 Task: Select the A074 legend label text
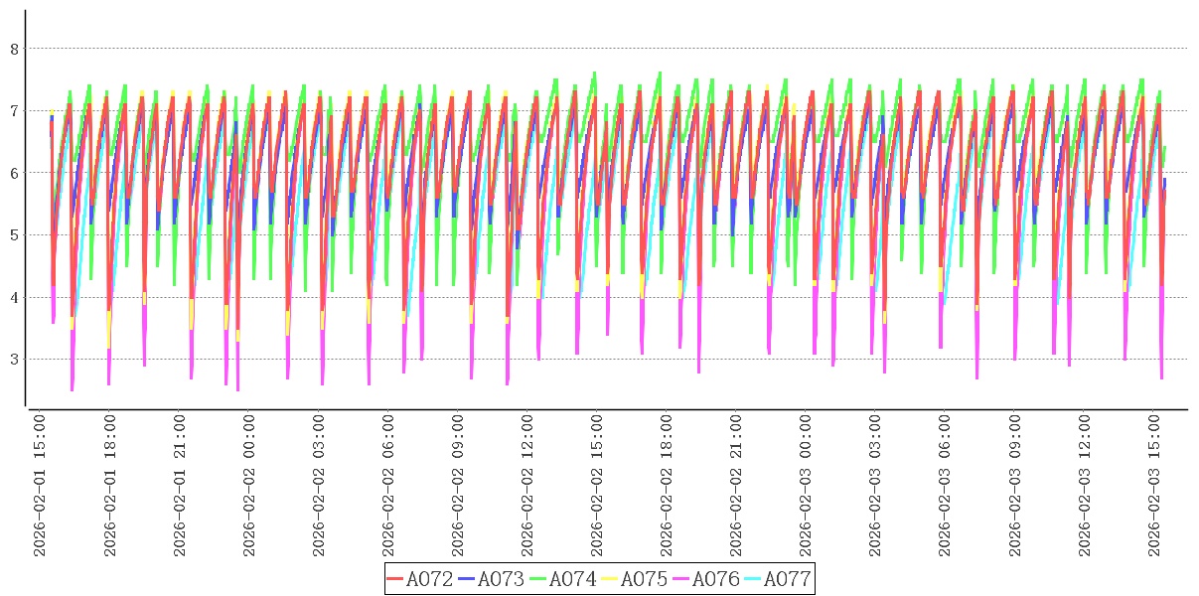click(x=572, y=579)
